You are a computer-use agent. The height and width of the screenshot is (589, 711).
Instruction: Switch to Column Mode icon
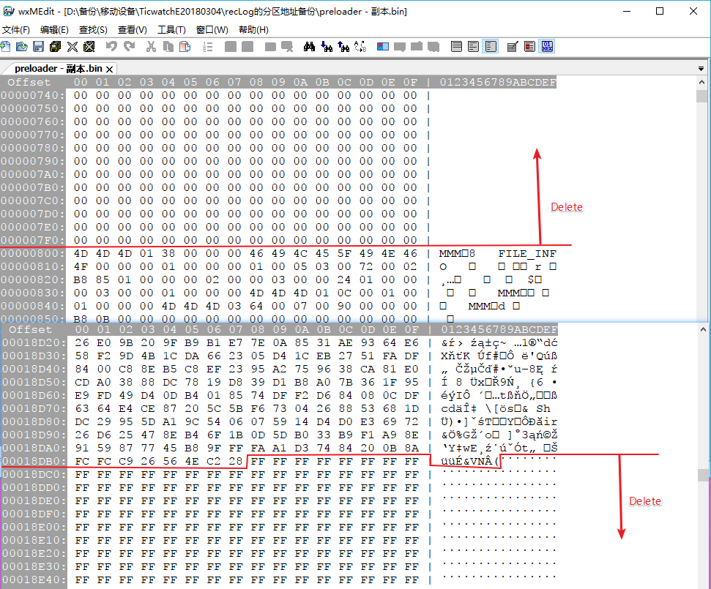point(529,46)
